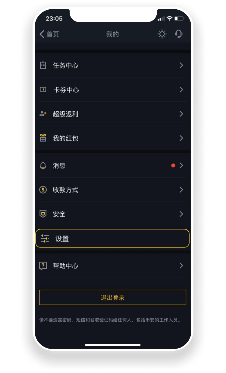Toggle the light/dark theme sun icon
Screen dimensions: 226x373
click(162, 34)
